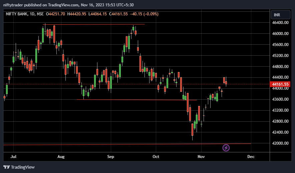Image resolution: width=295 pixels, height=173 pixels.
Task: Click the open value O44251.70
Action: coord(55,14)
